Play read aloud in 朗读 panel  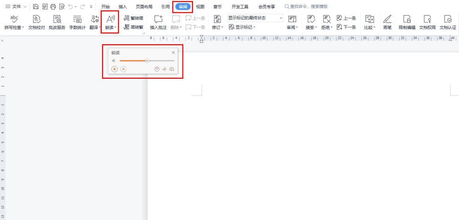(115, 69)
